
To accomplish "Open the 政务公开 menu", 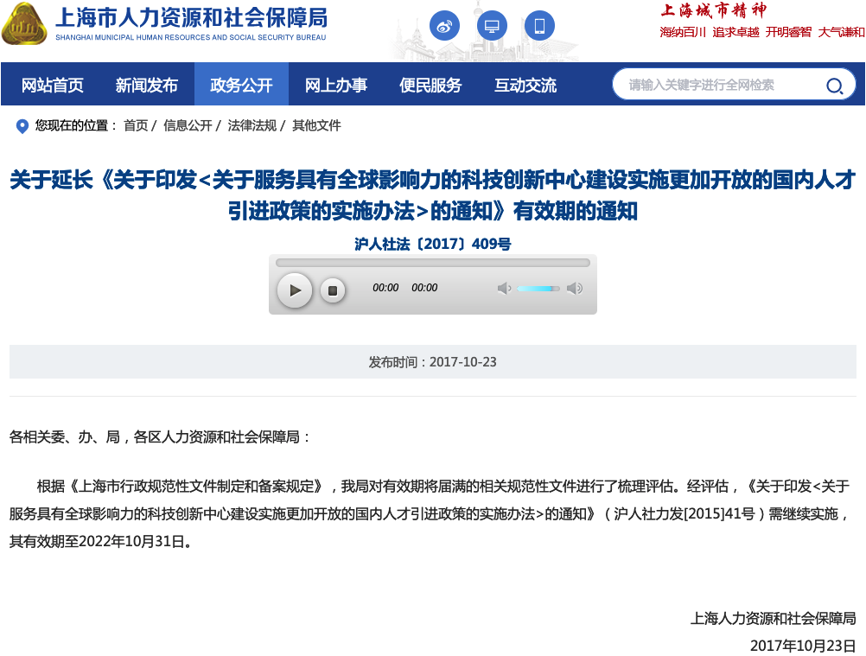I will pyautogui.click(x=241, y=85).
